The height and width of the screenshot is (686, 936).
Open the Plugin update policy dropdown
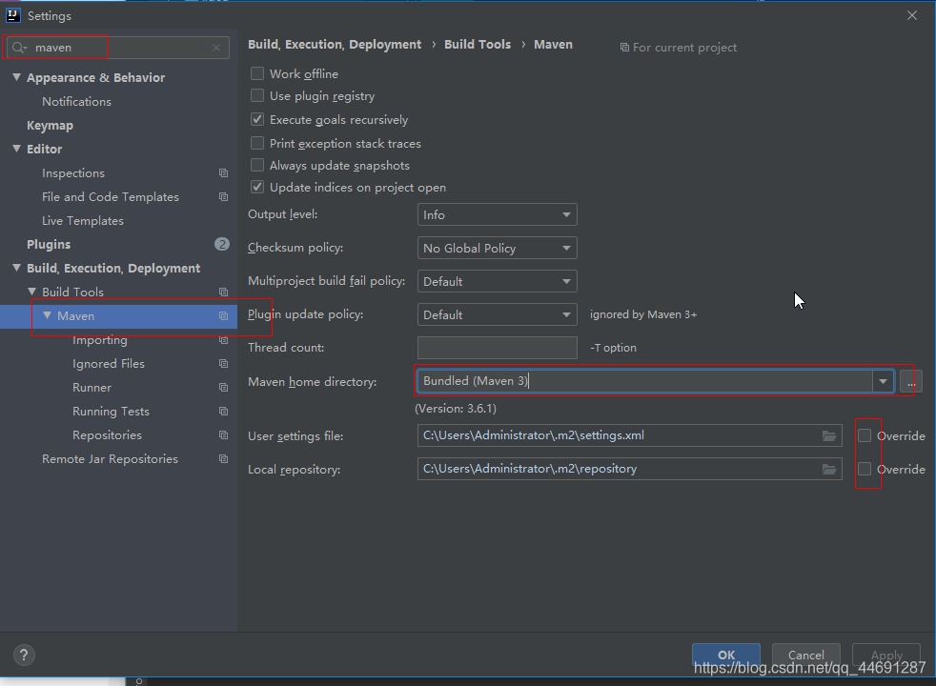point(498,315)
